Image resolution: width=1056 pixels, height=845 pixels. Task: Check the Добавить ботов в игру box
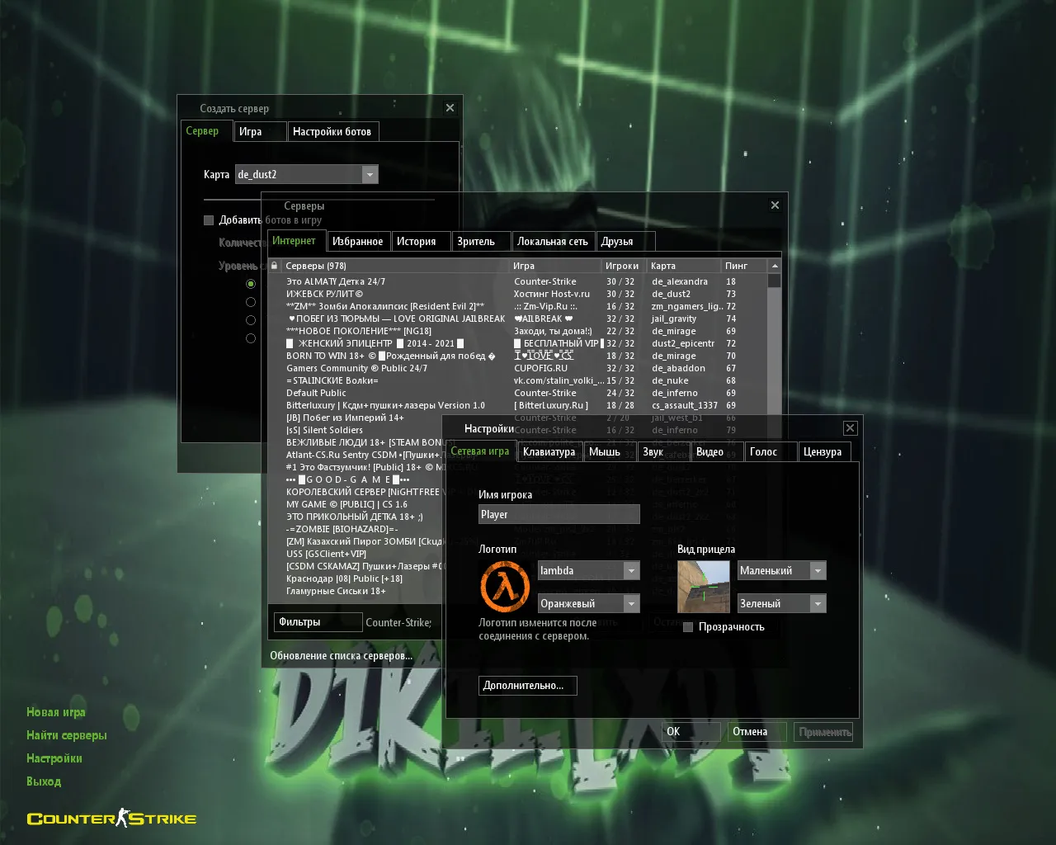coord(209,220)
